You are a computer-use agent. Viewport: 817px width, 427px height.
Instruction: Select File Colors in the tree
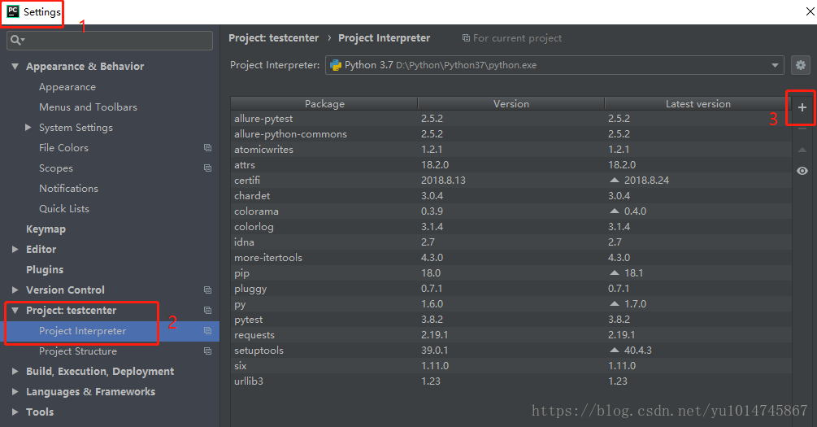pyautogui.click(x=63, y=147)
